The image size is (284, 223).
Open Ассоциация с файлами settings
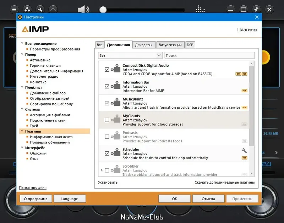(x=50, y=115)
